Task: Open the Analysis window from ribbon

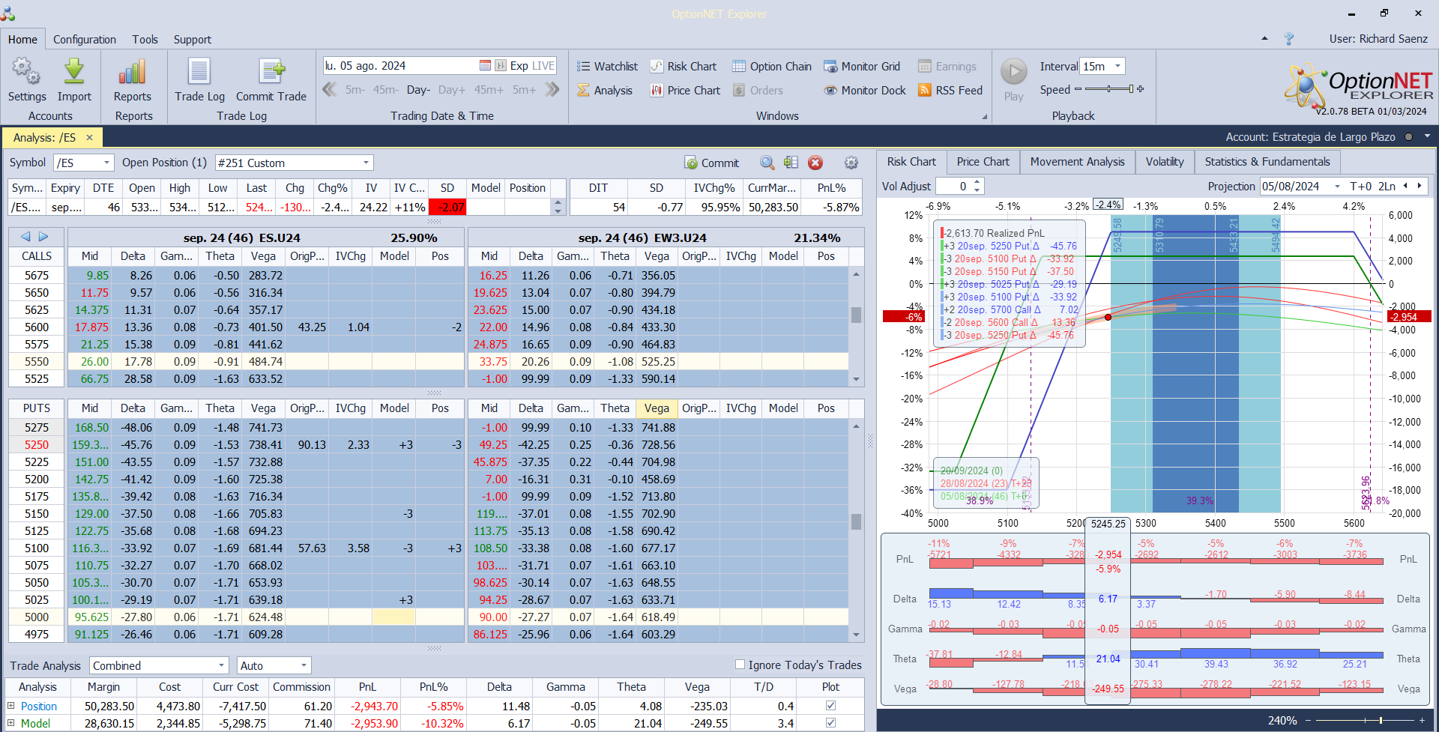Action: 605,90
